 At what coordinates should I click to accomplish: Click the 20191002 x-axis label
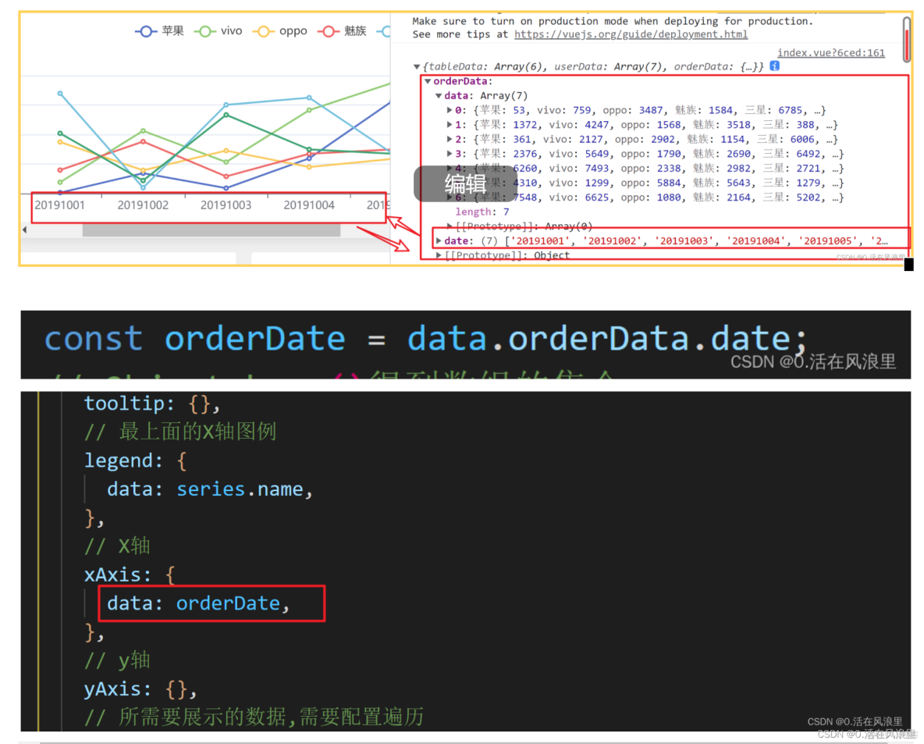143,205
